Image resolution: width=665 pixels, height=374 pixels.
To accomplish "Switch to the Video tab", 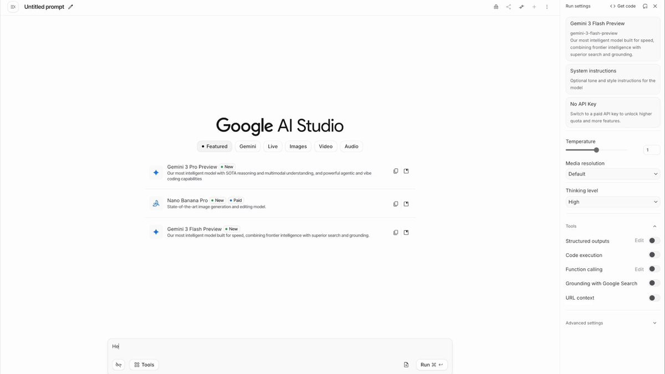I will point(326,146).
